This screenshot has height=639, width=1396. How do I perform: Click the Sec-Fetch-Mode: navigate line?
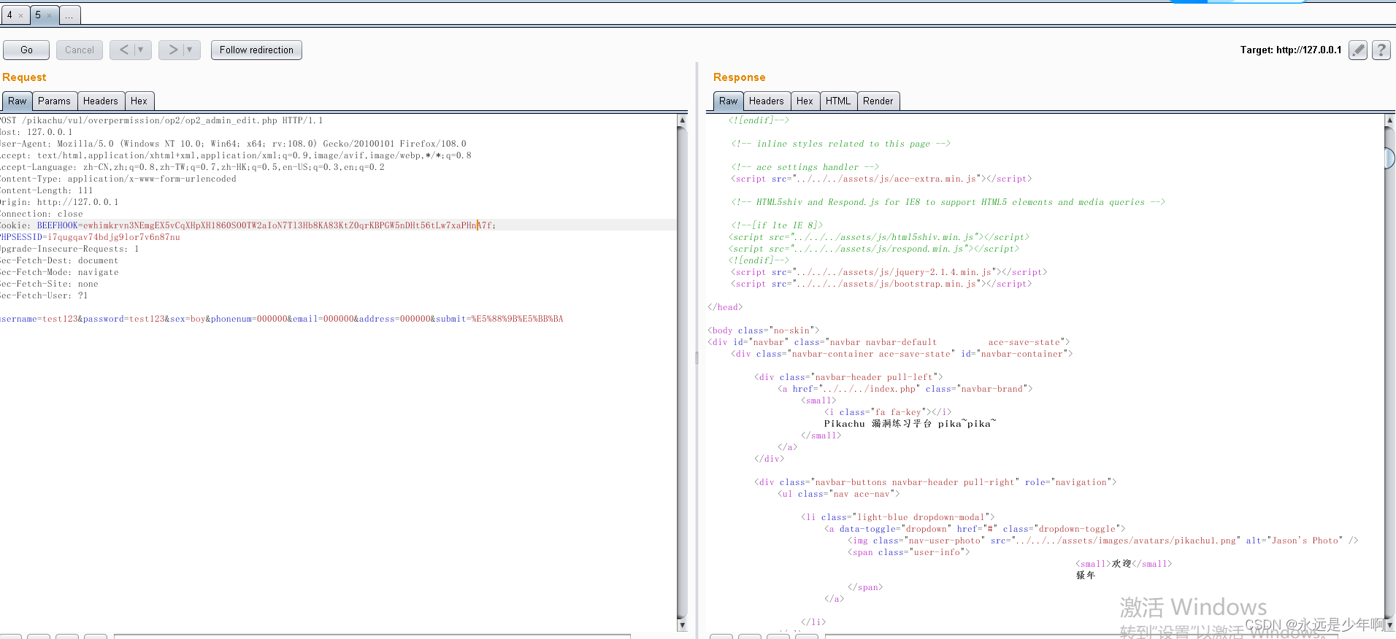(59, 272)
